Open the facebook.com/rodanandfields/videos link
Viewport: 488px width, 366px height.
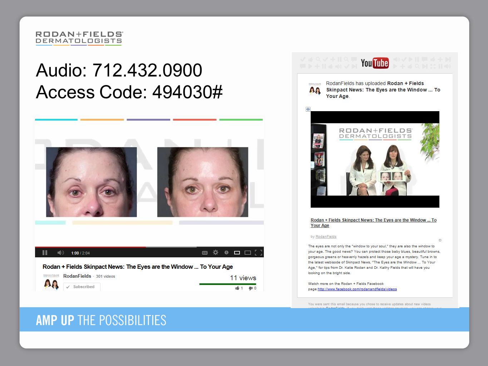click(357, 289)
